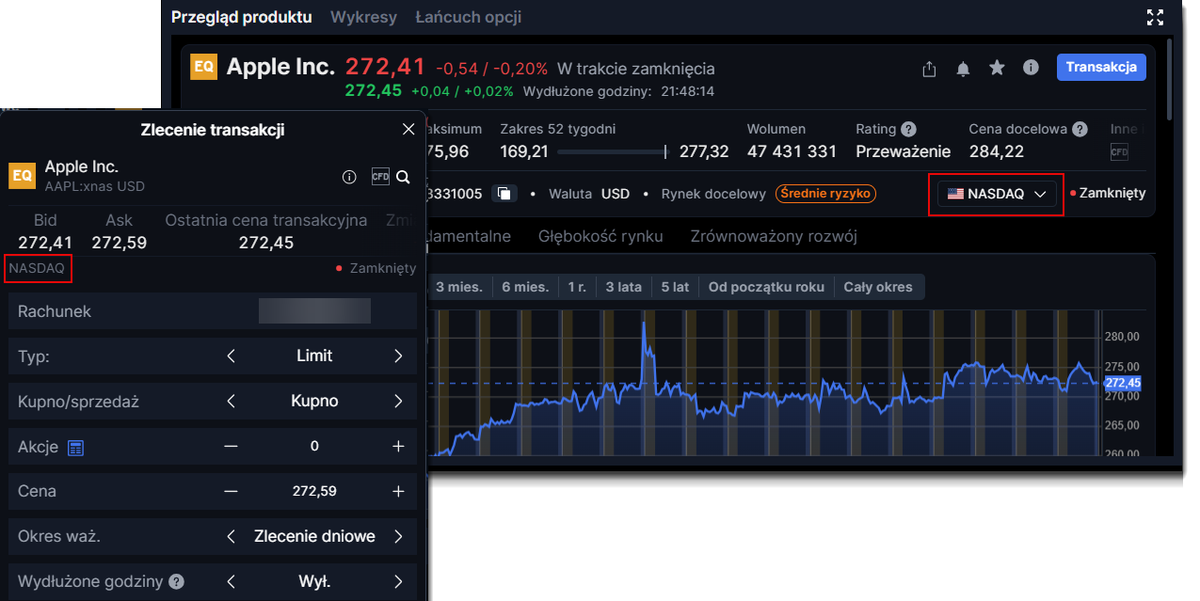Copy the ISIN with the copy icon
This screenshot has height=601, width=1200.
504,194
